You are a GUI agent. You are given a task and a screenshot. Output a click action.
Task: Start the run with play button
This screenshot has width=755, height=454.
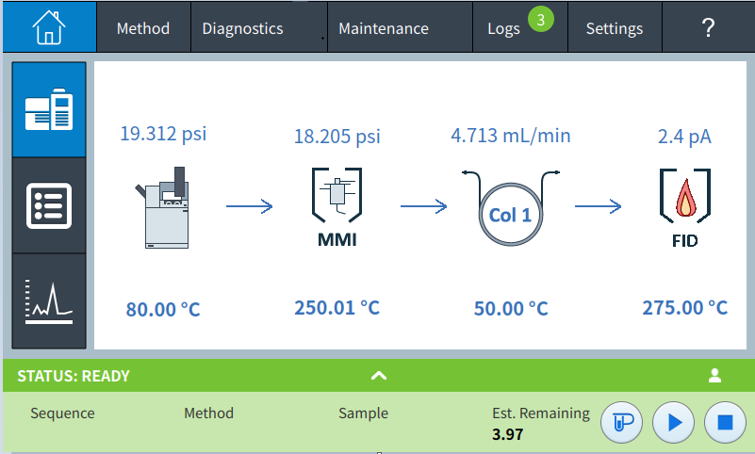pos(674,423)
